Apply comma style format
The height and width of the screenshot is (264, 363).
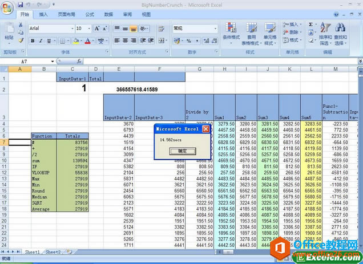196,41
